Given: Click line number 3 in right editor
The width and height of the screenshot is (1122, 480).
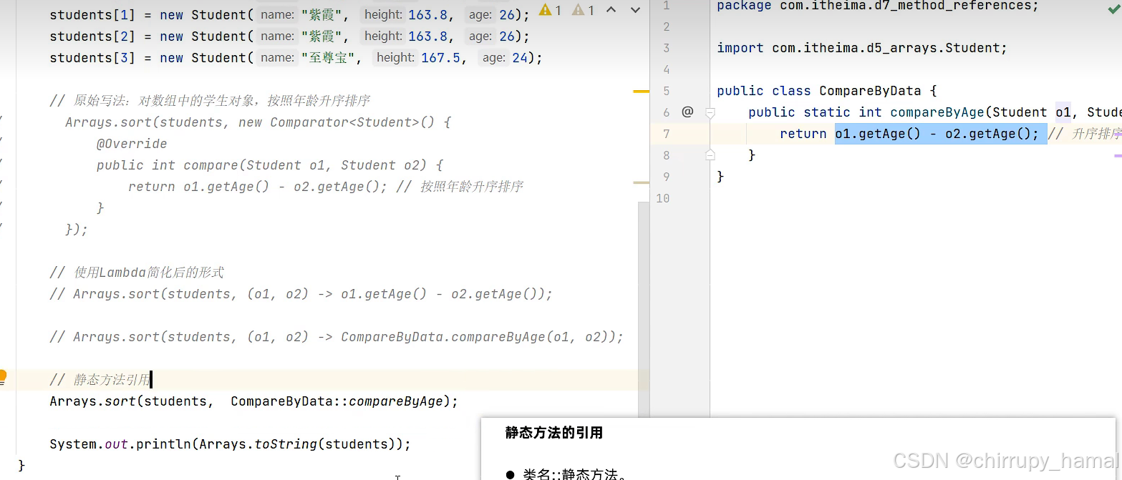Looking at the screenshot, I should tap(666, 48).
